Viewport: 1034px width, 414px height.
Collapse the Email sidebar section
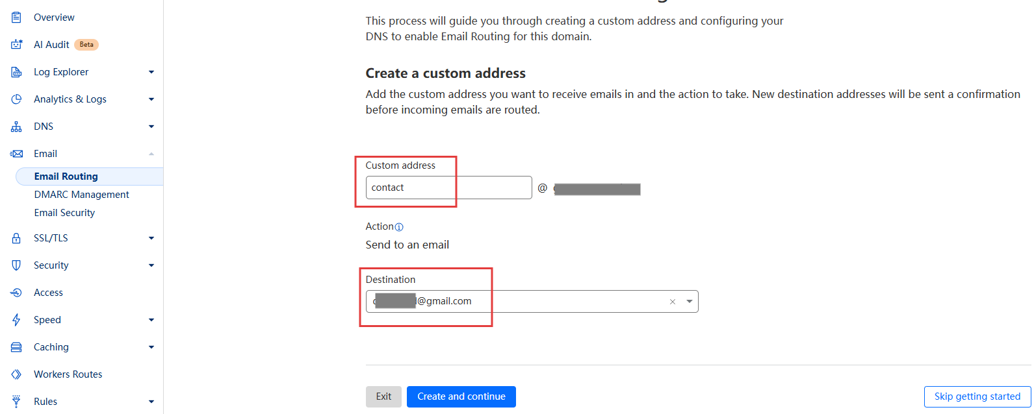coord(151,154)
